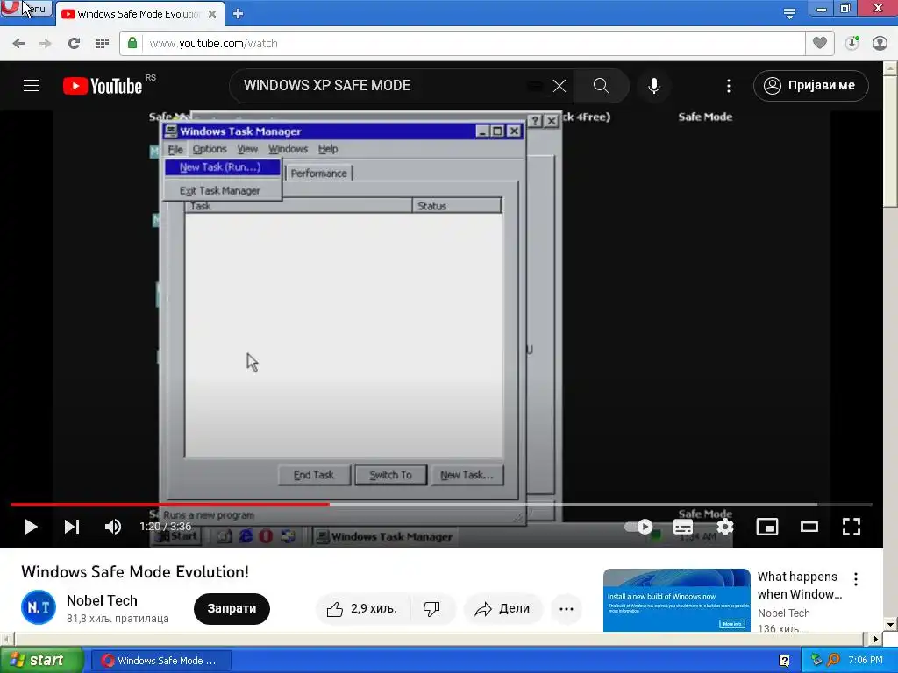Viewport: 898px width, 673px height.
Task: Select Opera taskbar item Windows Safe Mode
Action: pyautogui.click(x=161, y=661)
